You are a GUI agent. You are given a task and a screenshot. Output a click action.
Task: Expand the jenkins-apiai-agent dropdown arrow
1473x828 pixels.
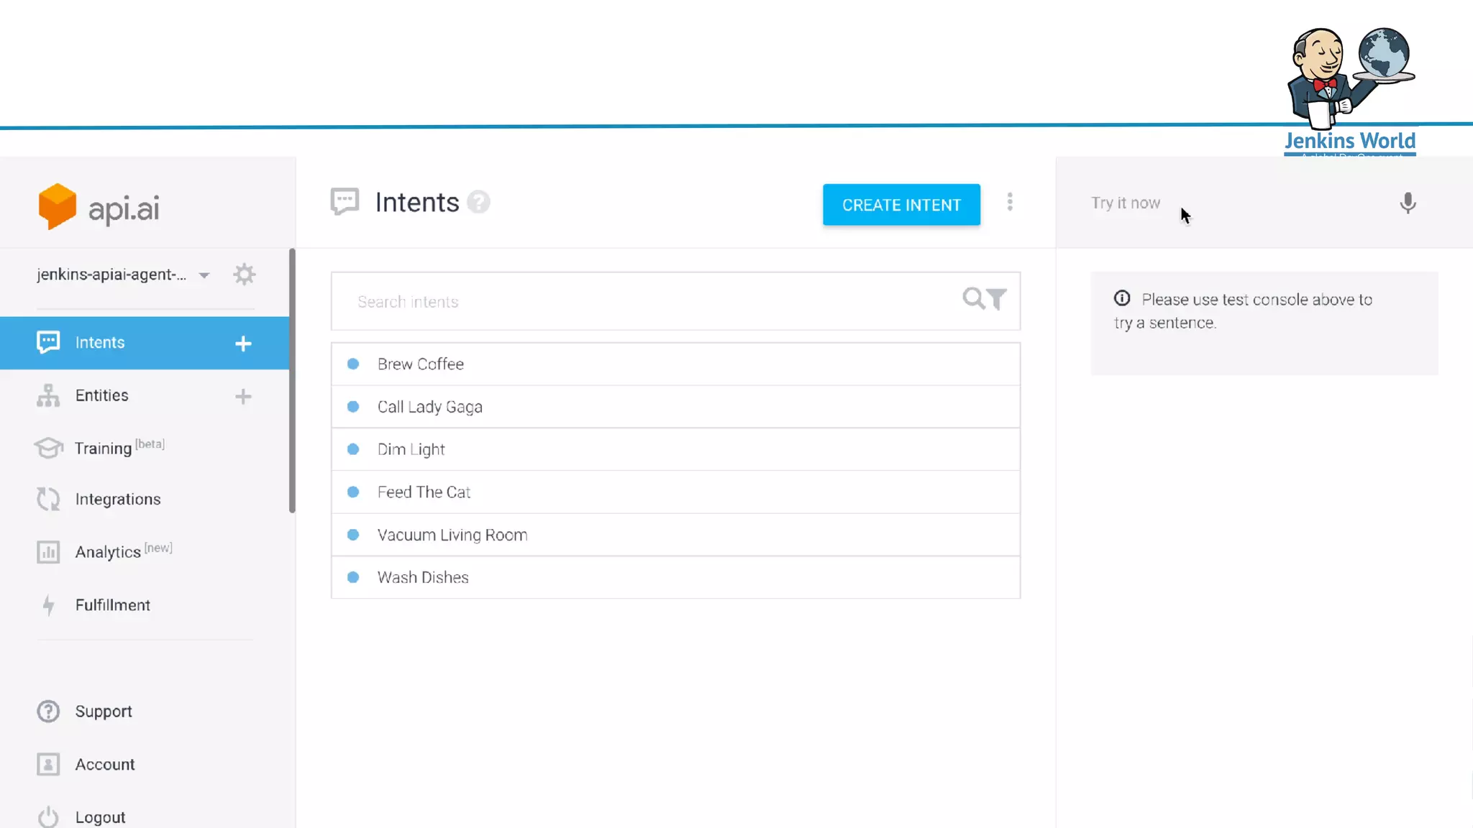[204, 275]
